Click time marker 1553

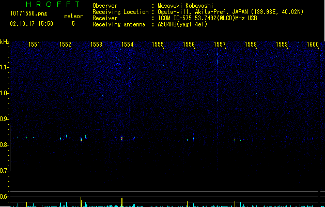(97, 45)
